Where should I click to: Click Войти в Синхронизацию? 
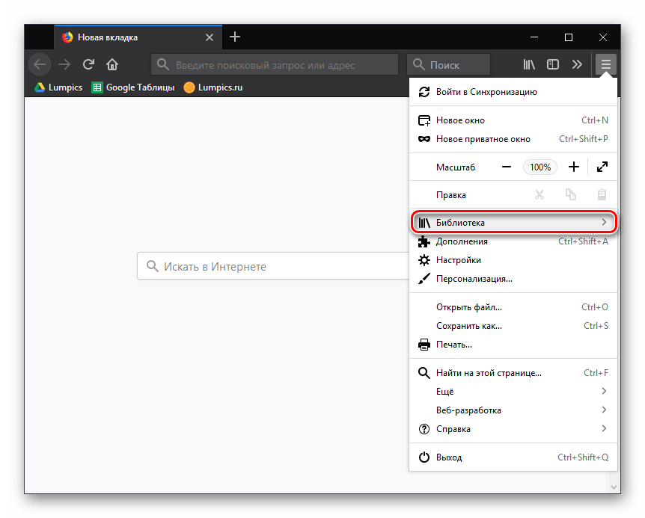(x=513, y=92)
